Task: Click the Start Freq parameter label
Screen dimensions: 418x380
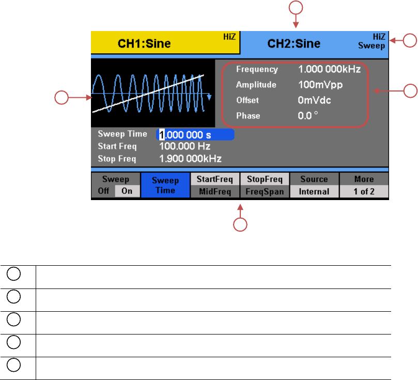Action: 117,146
